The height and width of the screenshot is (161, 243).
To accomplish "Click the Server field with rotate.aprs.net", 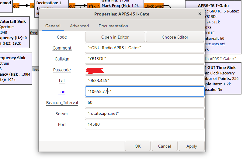I will pos(144,114).
